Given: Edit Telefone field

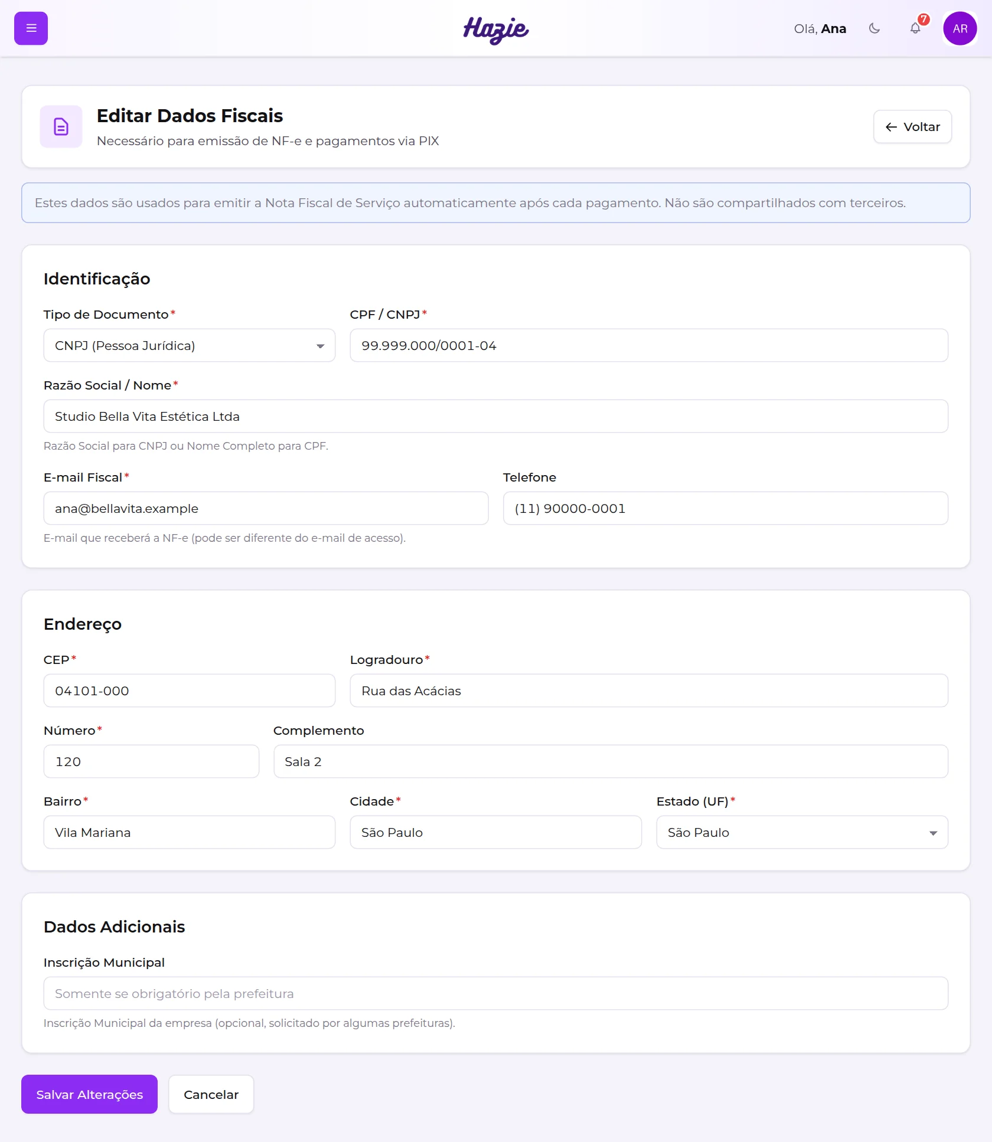Looking at the screenshot, I should click(726, 508).
